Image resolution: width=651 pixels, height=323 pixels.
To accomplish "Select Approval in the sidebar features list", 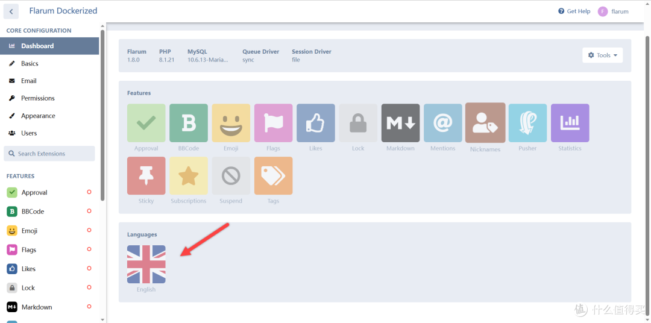I will (49, 193).
